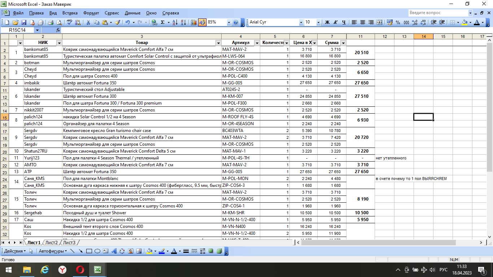Open the Формат menu
This screenshot has height=277, width=493.
tap(91, 13)
